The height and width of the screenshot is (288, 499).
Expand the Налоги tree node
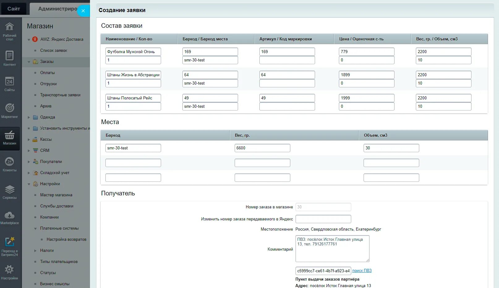35,251
